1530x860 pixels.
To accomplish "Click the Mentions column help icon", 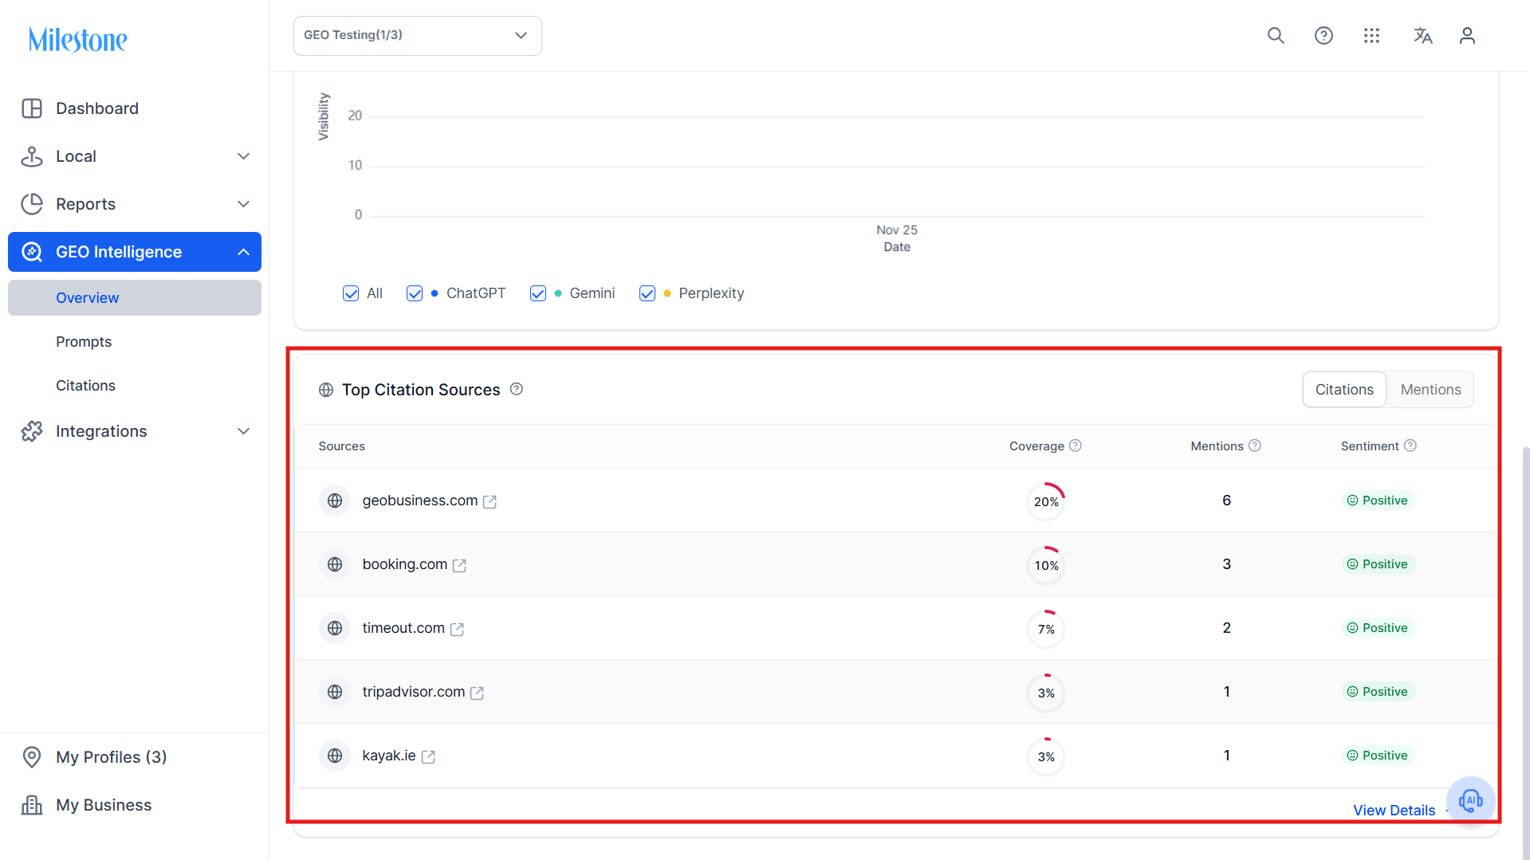I will (x=1255, y=446).
